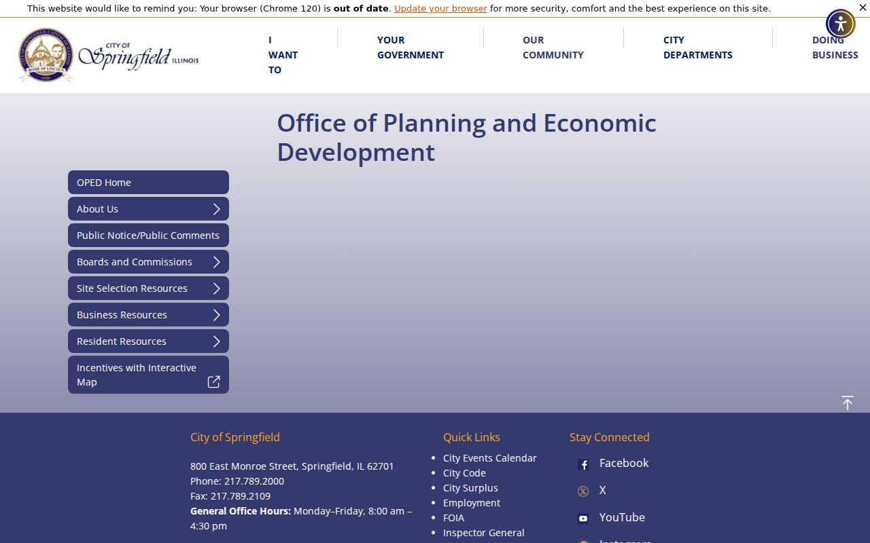Open the accessibility options icon

click(841, 24)
